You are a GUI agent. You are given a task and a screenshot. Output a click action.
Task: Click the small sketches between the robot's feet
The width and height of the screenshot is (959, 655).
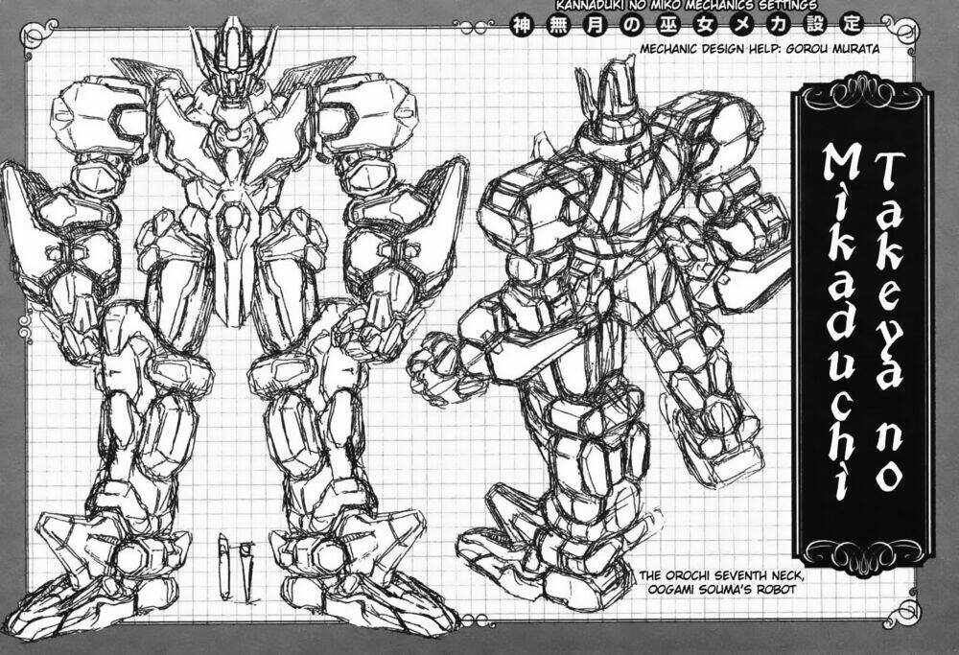click(234, 566)
